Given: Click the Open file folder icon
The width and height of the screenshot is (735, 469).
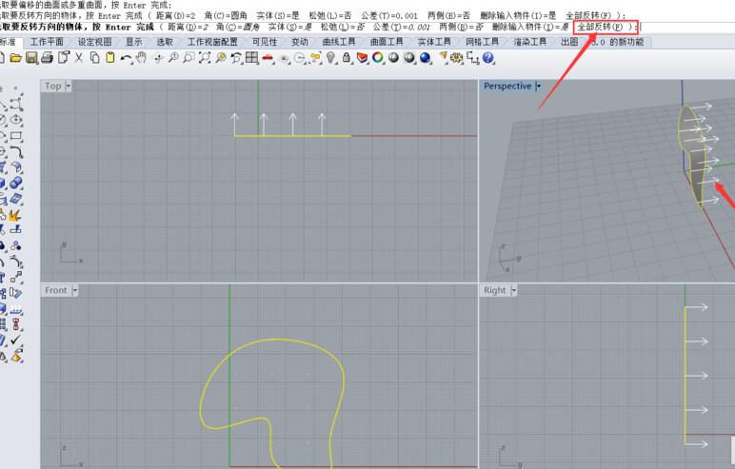Looking at the screenshot, I should click(16, 58).
